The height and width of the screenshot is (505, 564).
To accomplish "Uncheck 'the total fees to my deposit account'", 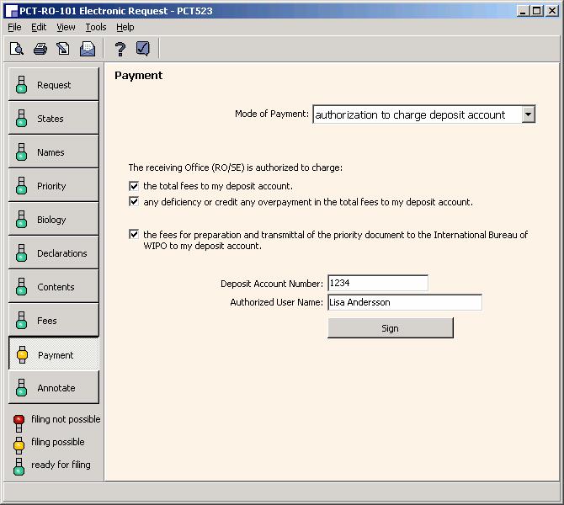I will (134, 186).
